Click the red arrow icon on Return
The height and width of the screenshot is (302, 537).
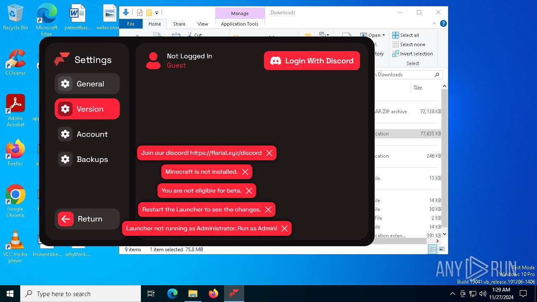coord(65,219)
